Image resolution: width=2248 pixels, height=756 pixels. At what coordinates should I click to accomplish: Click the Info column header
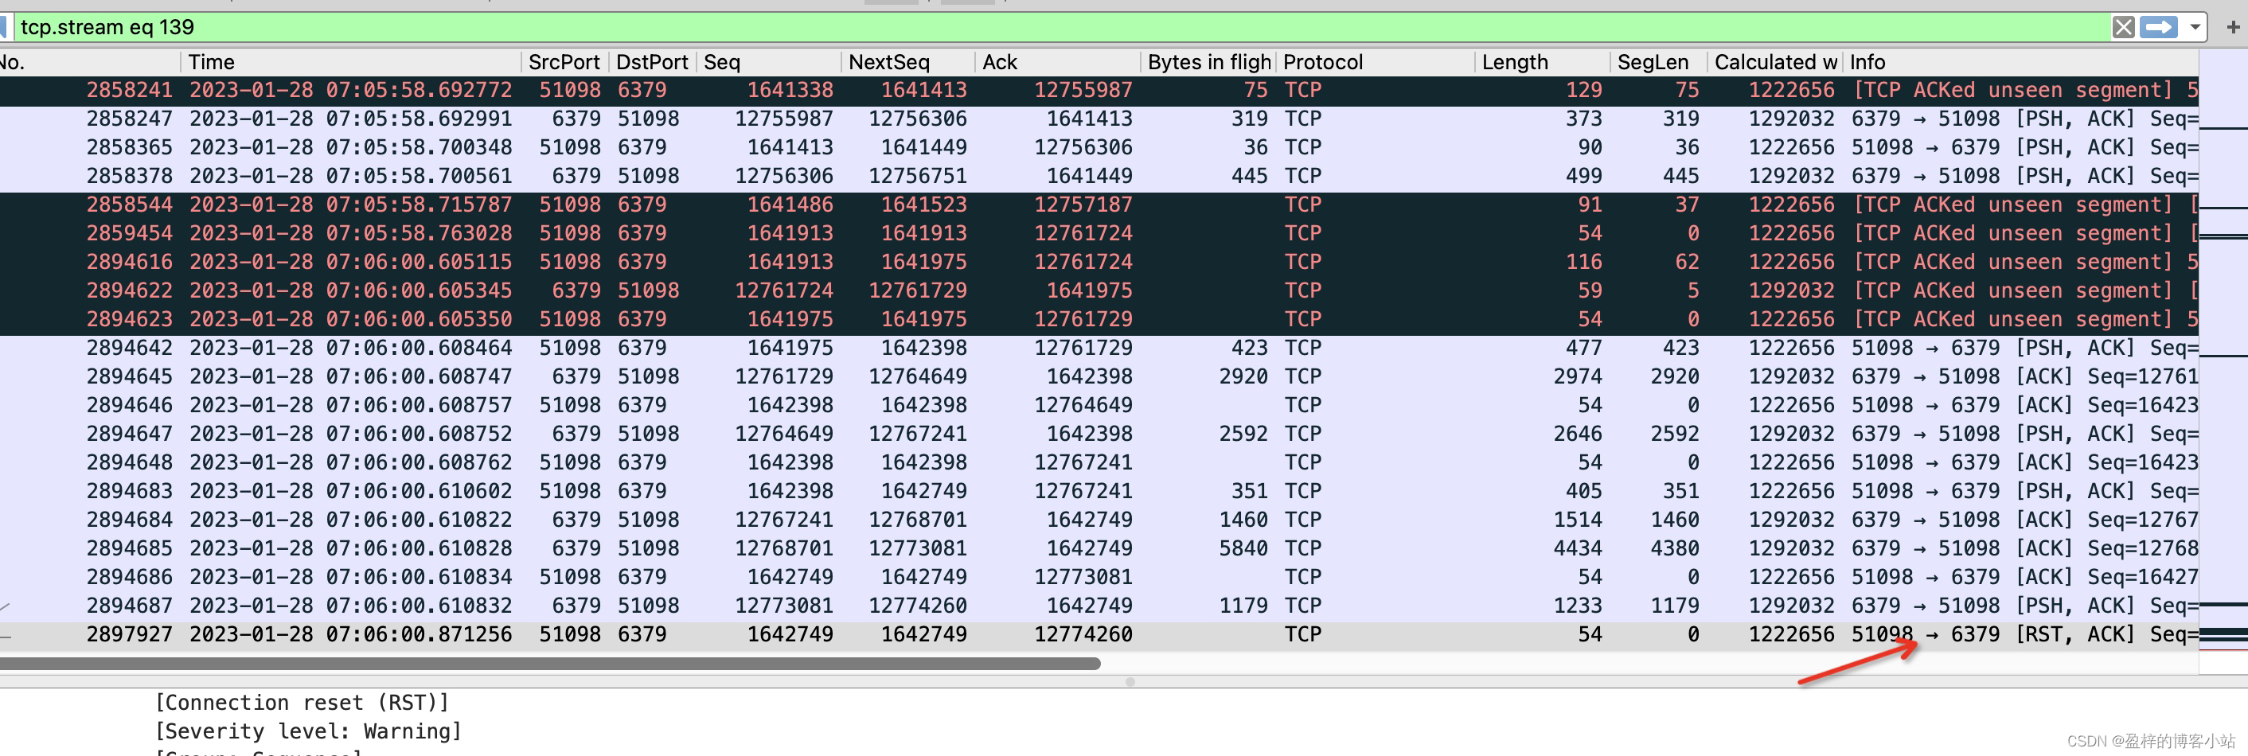[x=1867, y=62]
